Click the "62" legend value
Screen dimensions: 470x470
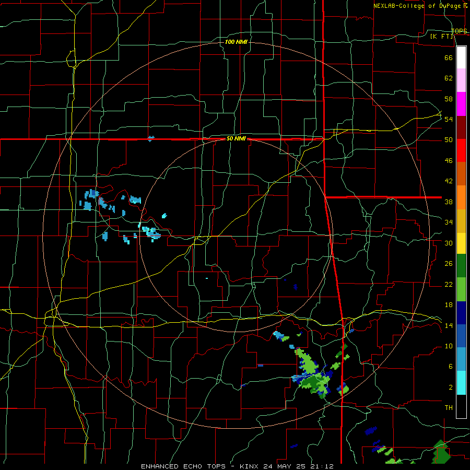(449, 78)
